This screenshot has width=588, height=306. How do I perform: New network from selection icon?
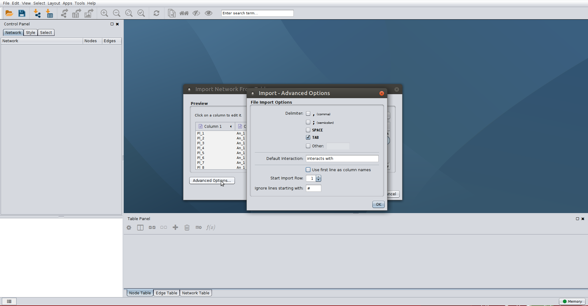[172, 13]
